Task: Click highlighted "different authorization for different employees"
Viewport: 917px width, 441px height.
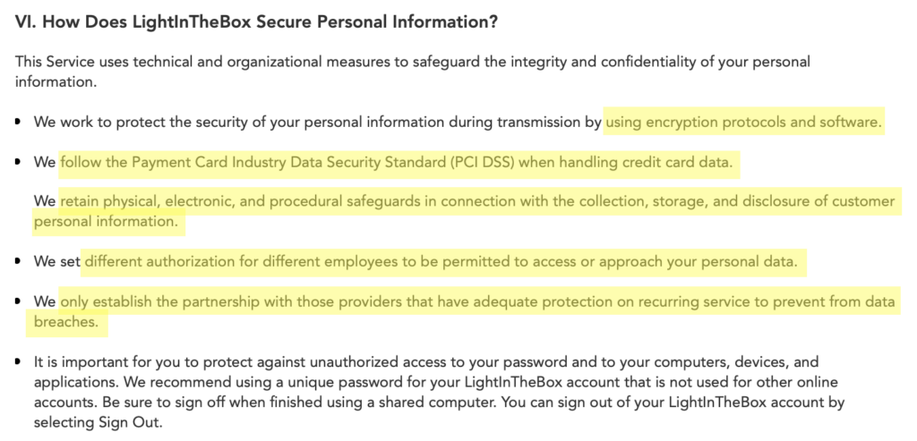Action: (x=243, y=261)
